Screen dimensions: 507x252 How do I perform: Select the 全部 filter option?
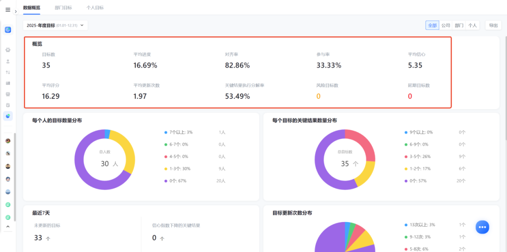pos(432,25)
